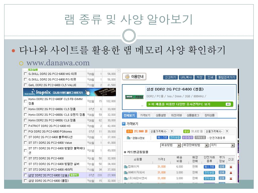The image size is (258, 193).
Task: Click the 에스크로 badge in 판매사정보 row
Action: [x=162, y=137]
